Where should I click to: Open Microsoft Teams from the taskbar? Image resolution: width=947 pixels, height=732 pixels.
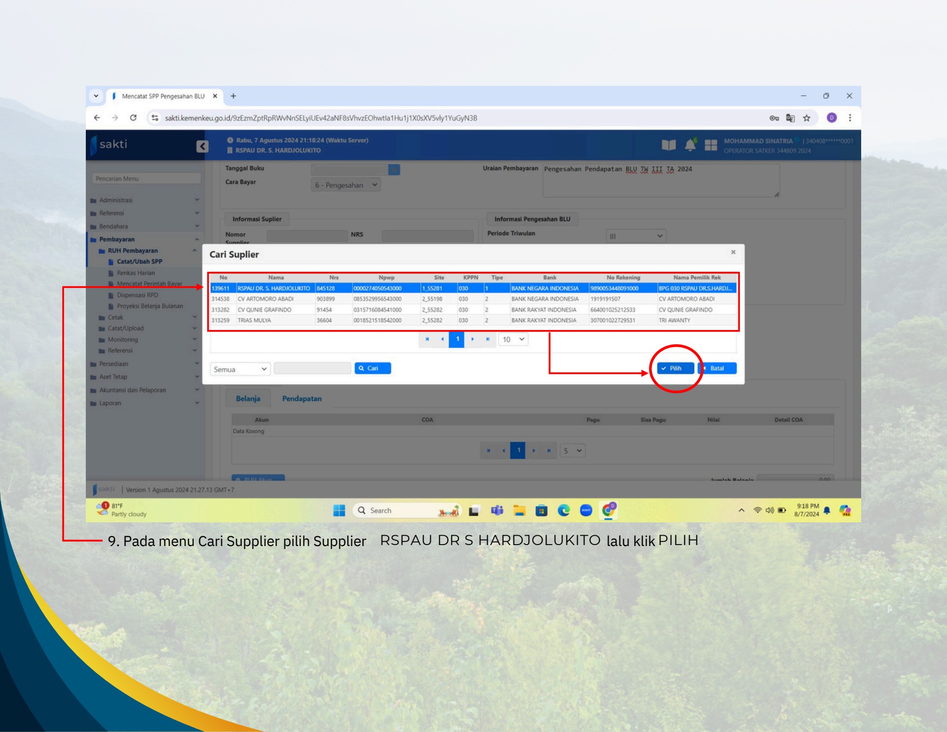496,510
